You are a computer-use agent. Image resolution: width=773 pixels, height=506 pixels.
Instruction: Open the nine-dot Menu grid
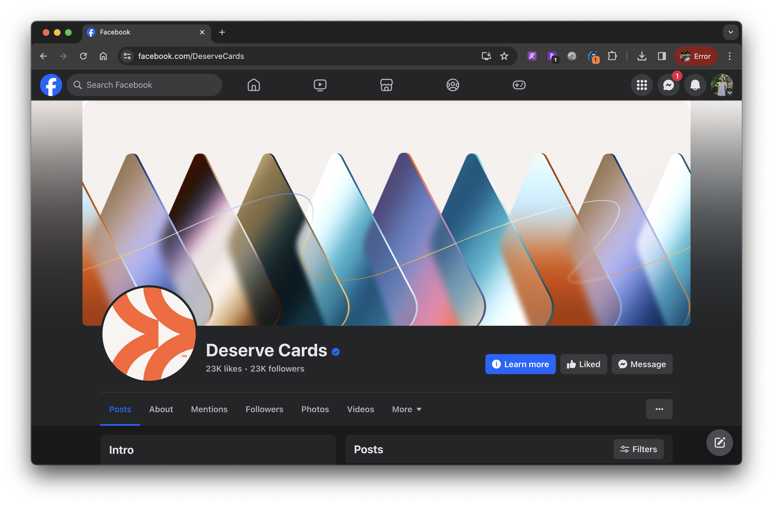coord(642,85)
